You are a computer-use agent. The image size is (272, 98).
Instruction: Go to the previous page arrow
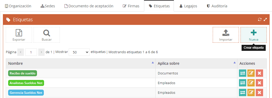coord(21,52)
